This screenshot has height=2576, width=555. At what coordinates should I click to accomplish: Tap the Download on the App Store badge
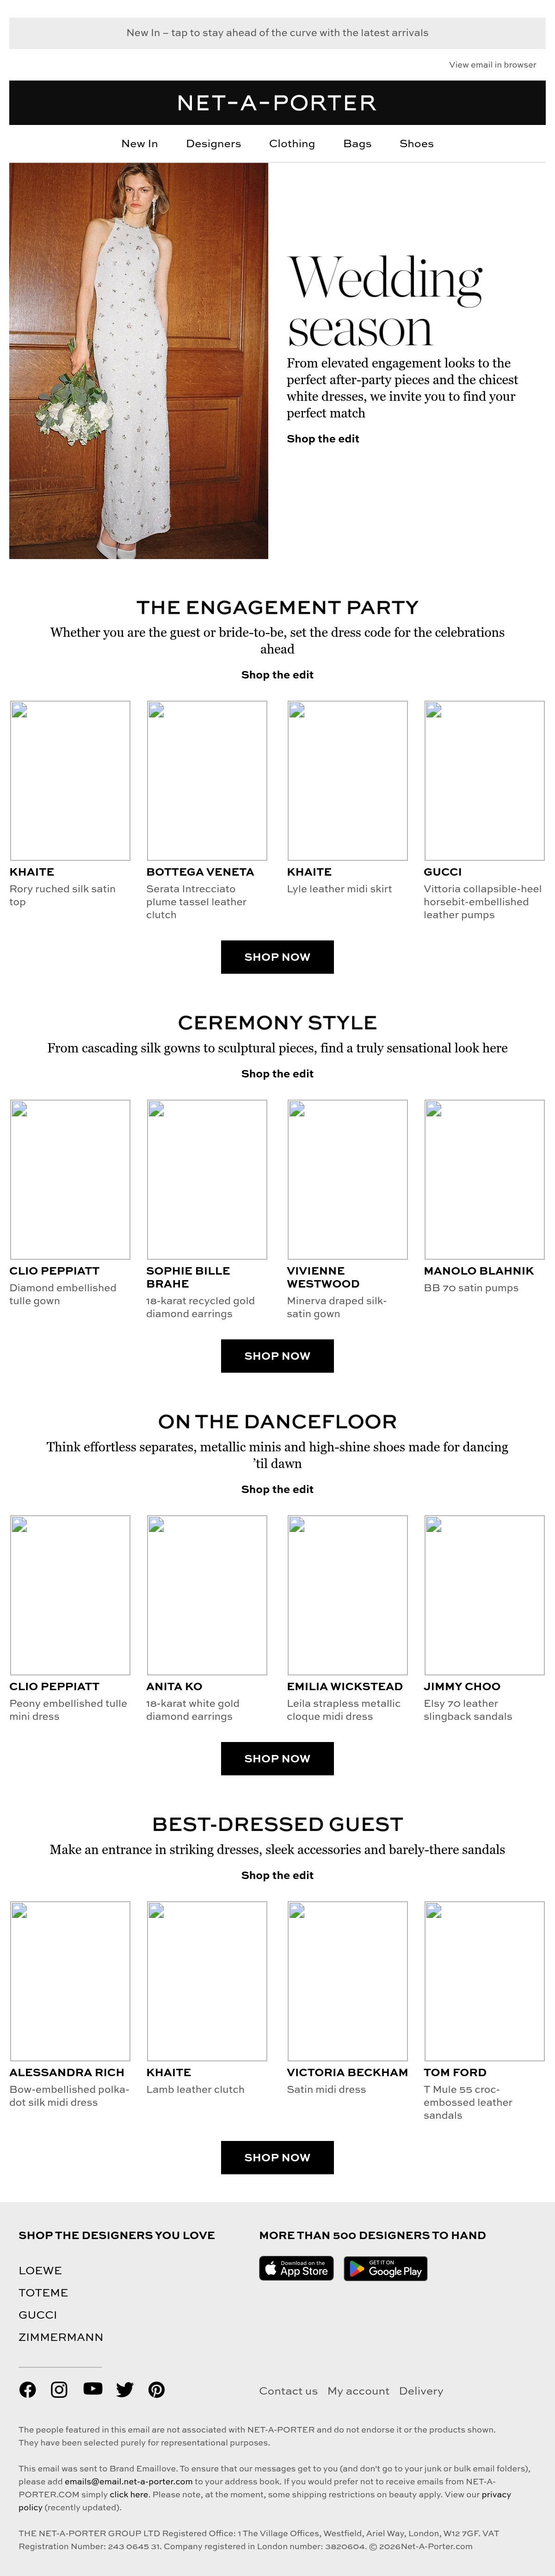pos(296,2267)
